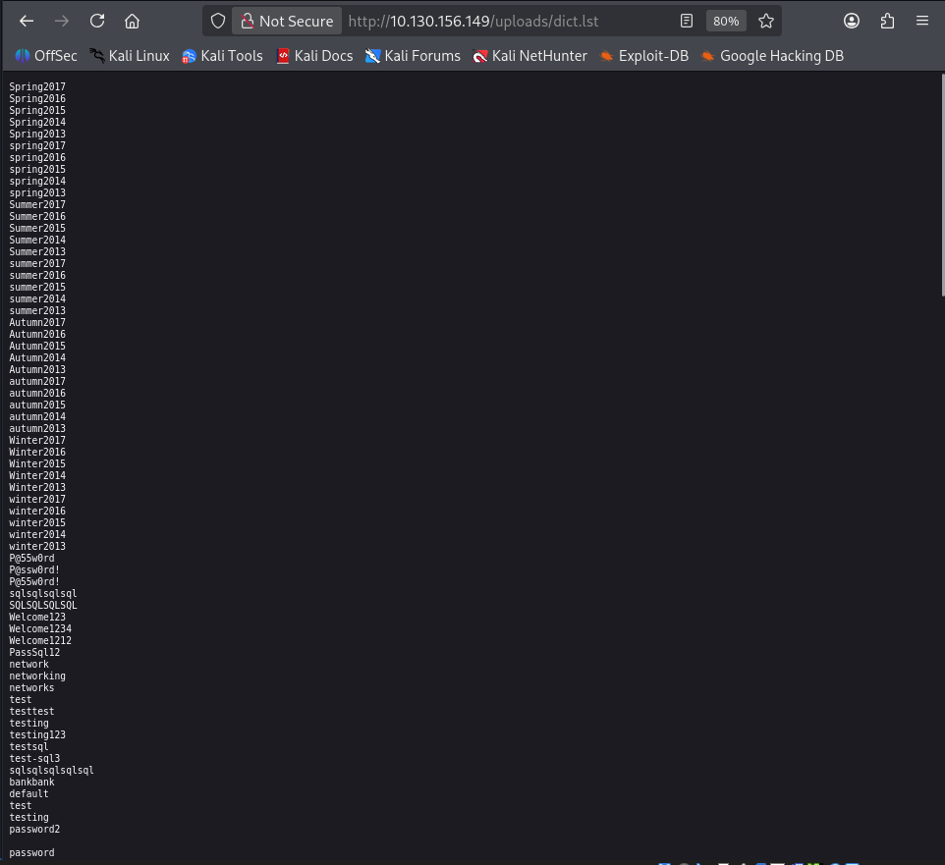Click the default entry
945x865 pixels.
pos(28,794)
